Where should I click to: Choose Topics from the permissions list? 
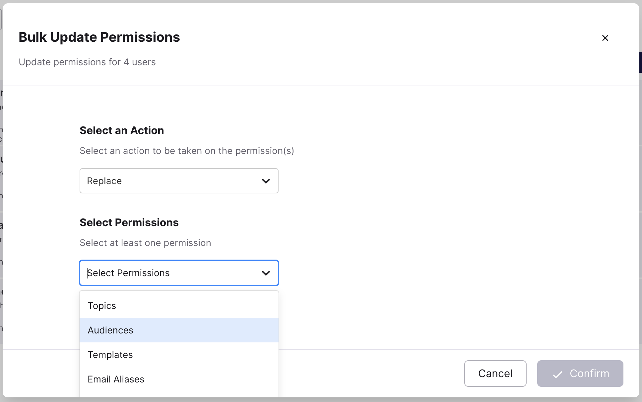point(179,306)
